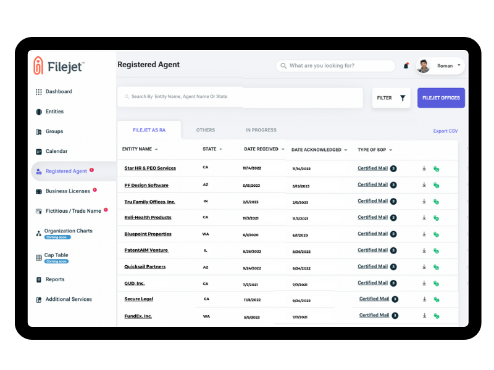The image size is (494, 370).
Task: Open Reports from the sidebar
Action: 55,279
